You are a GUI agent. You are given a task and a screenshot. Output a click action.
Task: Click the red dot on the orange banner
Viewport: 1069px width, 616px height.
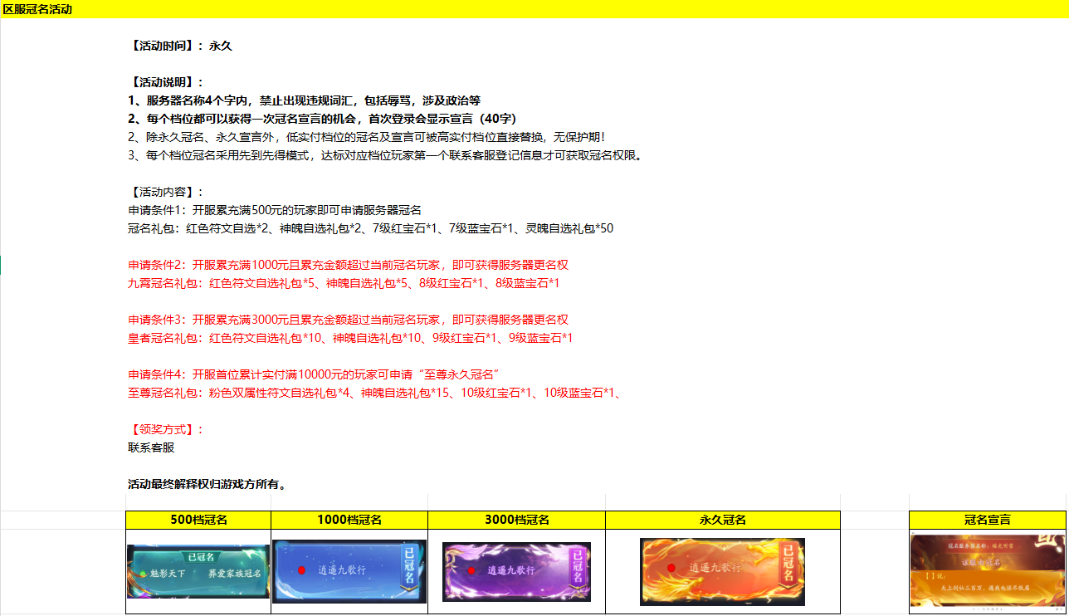[x=671, y=568]
